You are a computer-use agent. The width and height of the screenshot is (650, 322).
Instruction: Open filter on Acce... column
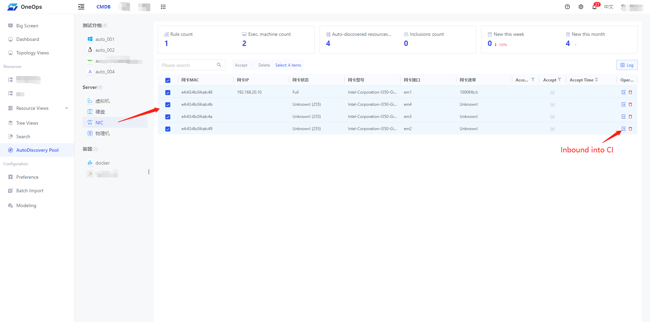tap(533, 80)
